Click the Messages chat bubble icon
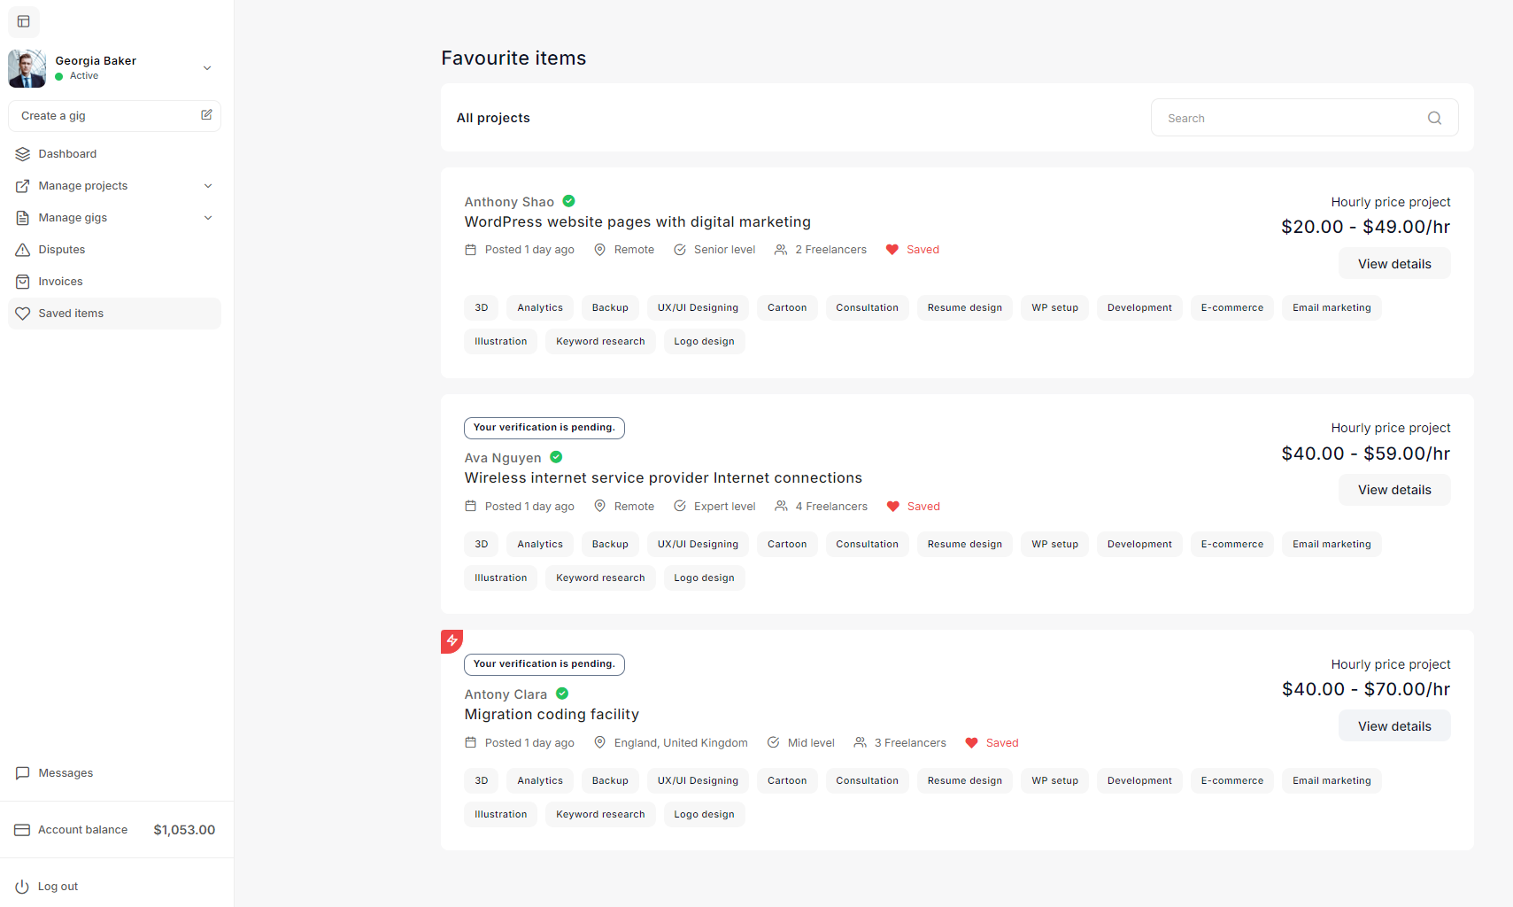 [23, 773]
